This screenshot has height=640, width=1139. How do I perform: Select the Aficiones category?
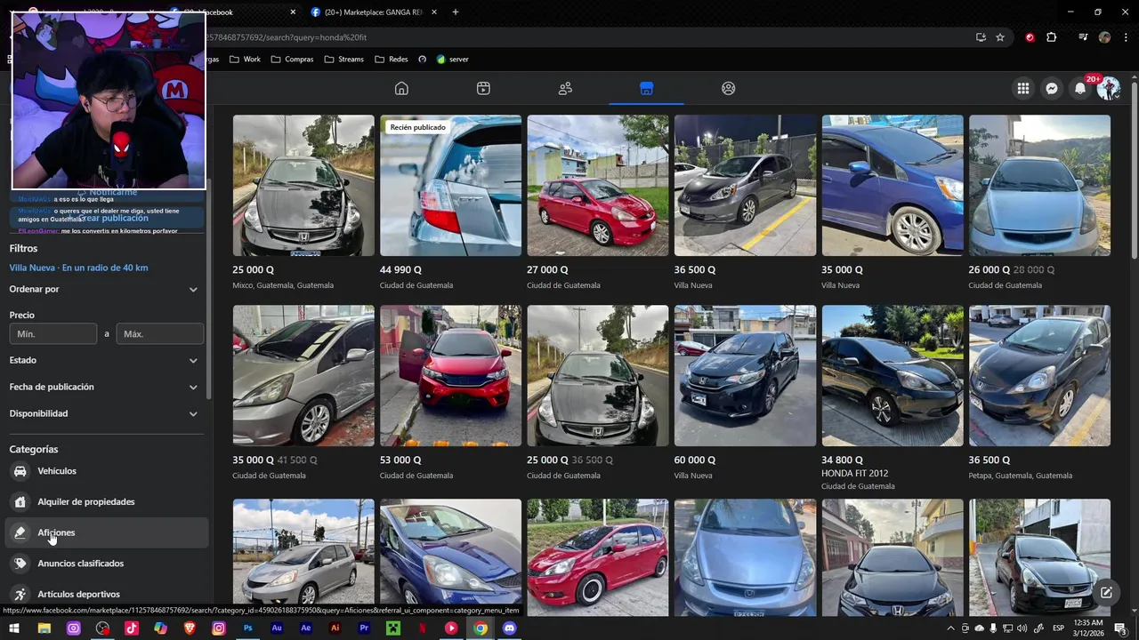point(107,532)
